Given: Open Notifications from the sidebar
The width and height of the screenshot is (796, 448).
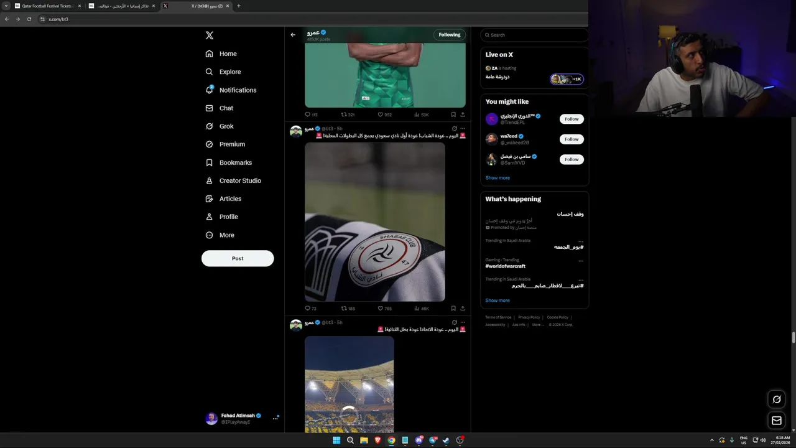Looking at the screenshot, I should [x=231, y=90].
